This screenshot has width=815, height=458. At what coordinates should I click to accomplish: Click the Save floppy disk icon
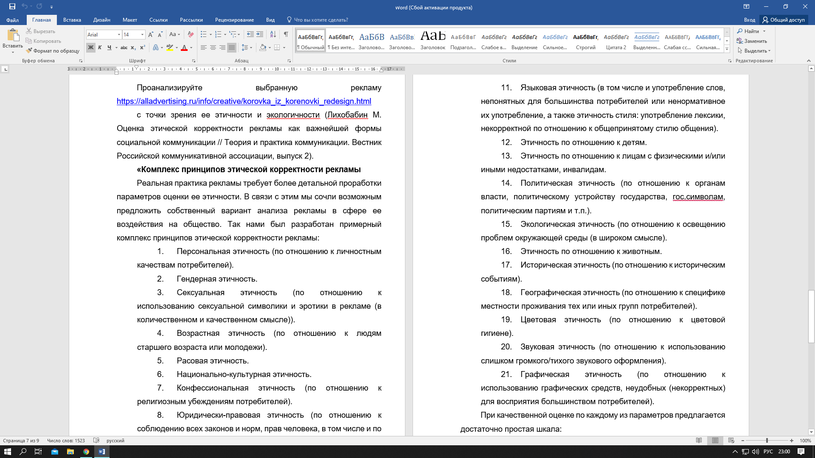(x=12, y=6)
